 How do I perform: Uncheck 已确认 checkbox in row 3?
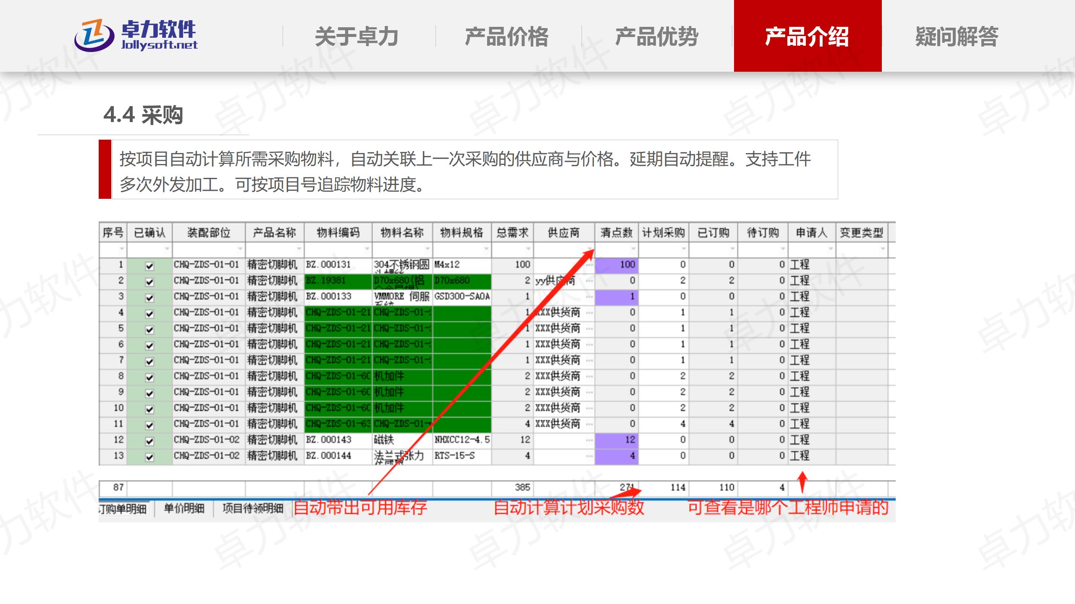click(x=149, y=298)
